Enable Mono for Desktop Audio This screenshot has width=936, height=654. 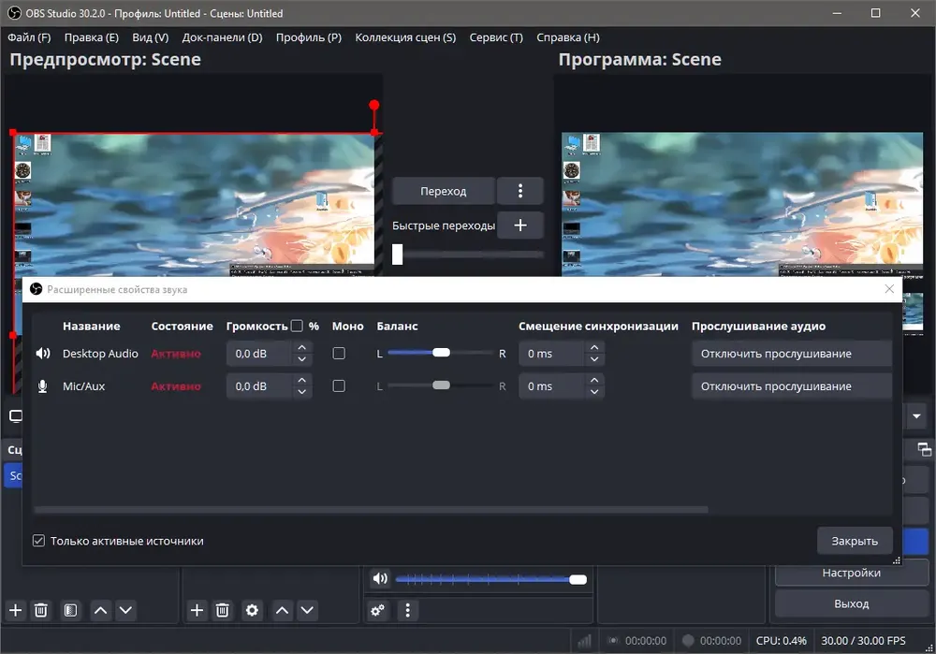[x=339, y=354]
